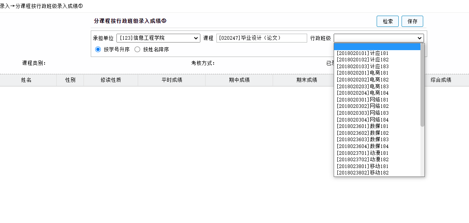Click the 检索 search button
469x223 pixels.
387,21
